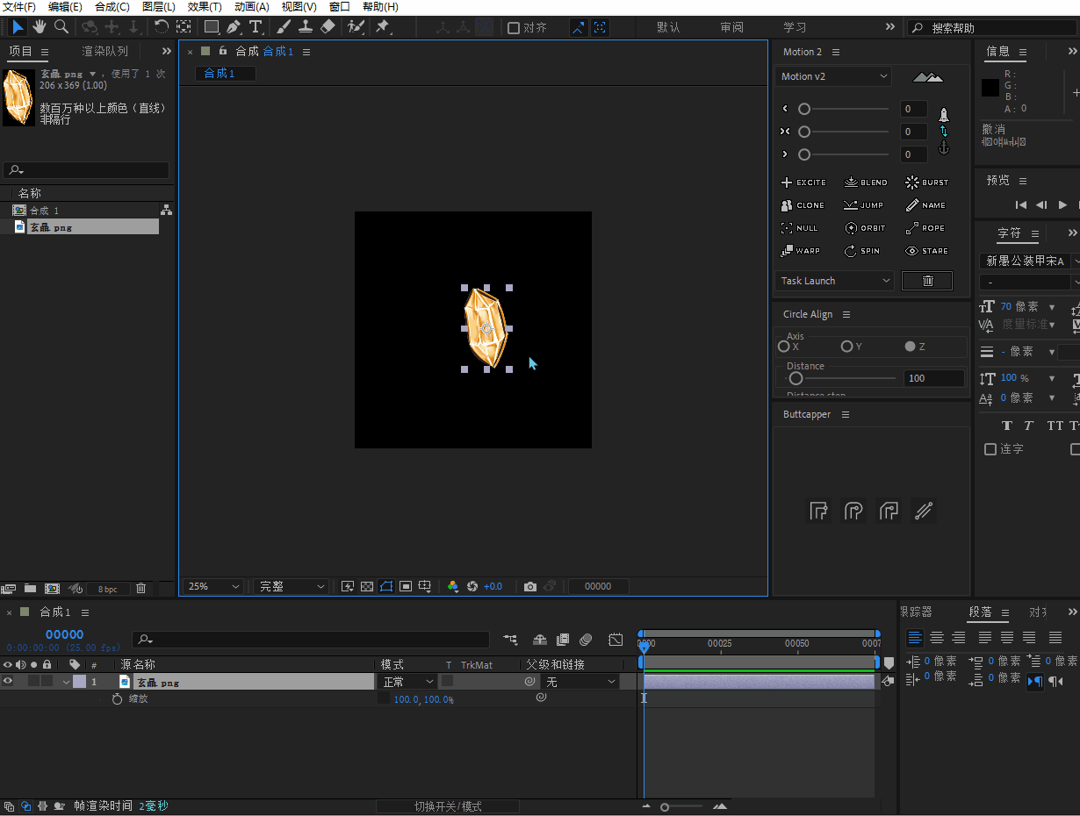Open the 效果(T) menu
1080x816 pixels.
[x=205, y=7]
